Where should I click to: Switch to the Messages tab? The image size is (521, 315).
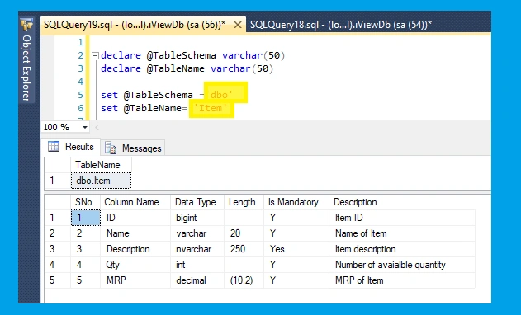pos(134,148)
